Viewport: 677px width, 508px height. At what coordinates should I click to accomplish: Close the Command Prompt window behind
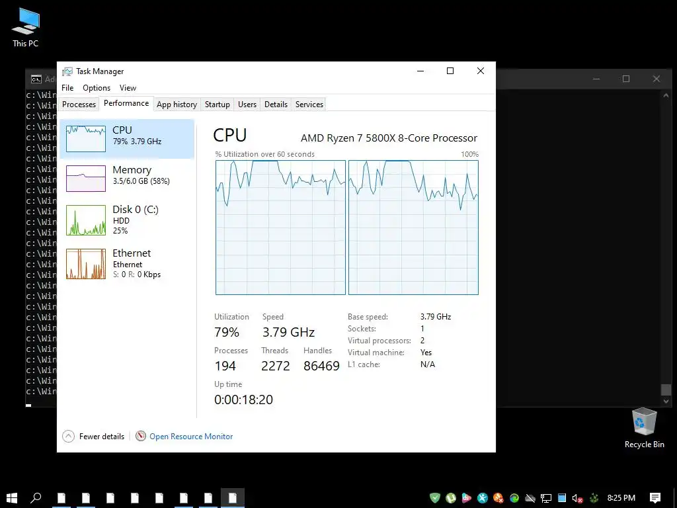click(657, 79)
